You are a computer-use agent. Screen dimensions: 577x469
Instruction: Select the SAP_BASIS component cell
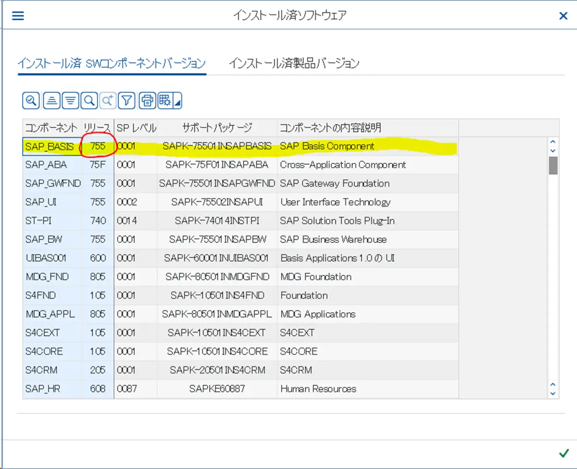point(52,146)
